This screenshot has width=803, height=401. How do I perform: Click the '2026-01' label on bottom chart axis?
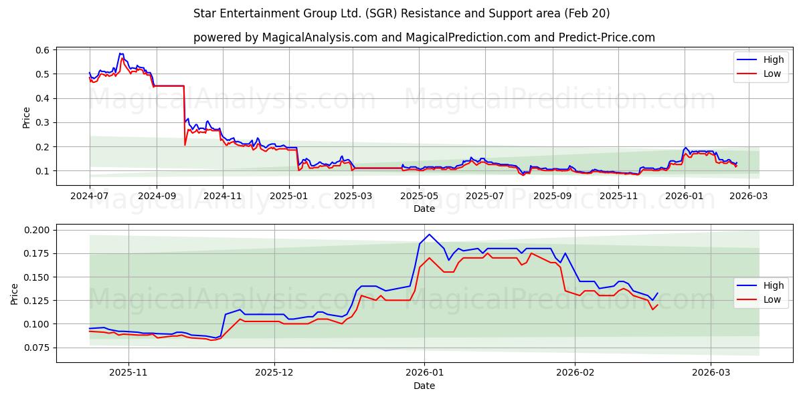pos(424,373)
